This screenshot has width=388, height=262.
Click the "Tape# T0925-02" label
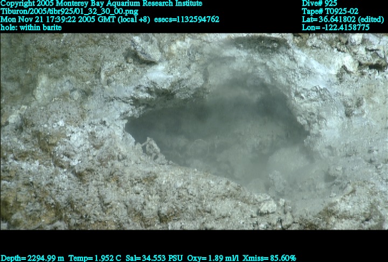click(330, 11)
